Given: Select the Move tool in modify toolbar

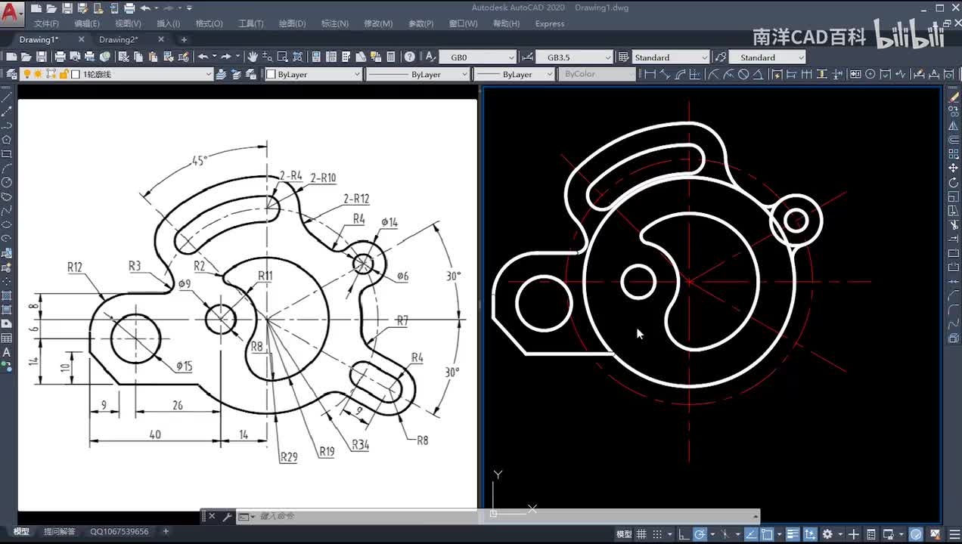Looking at the screenshot, I should click(954, 168).
